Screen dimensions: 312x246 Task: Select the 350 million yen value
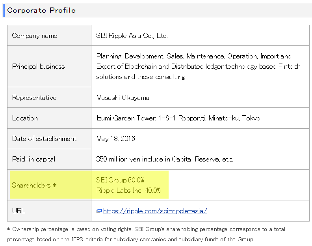pyautogui.click(x=164, y=159)
